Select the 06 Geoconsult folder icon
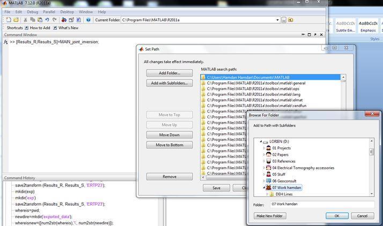This screenshot has width=383, height=226. [x=268, y=181]
